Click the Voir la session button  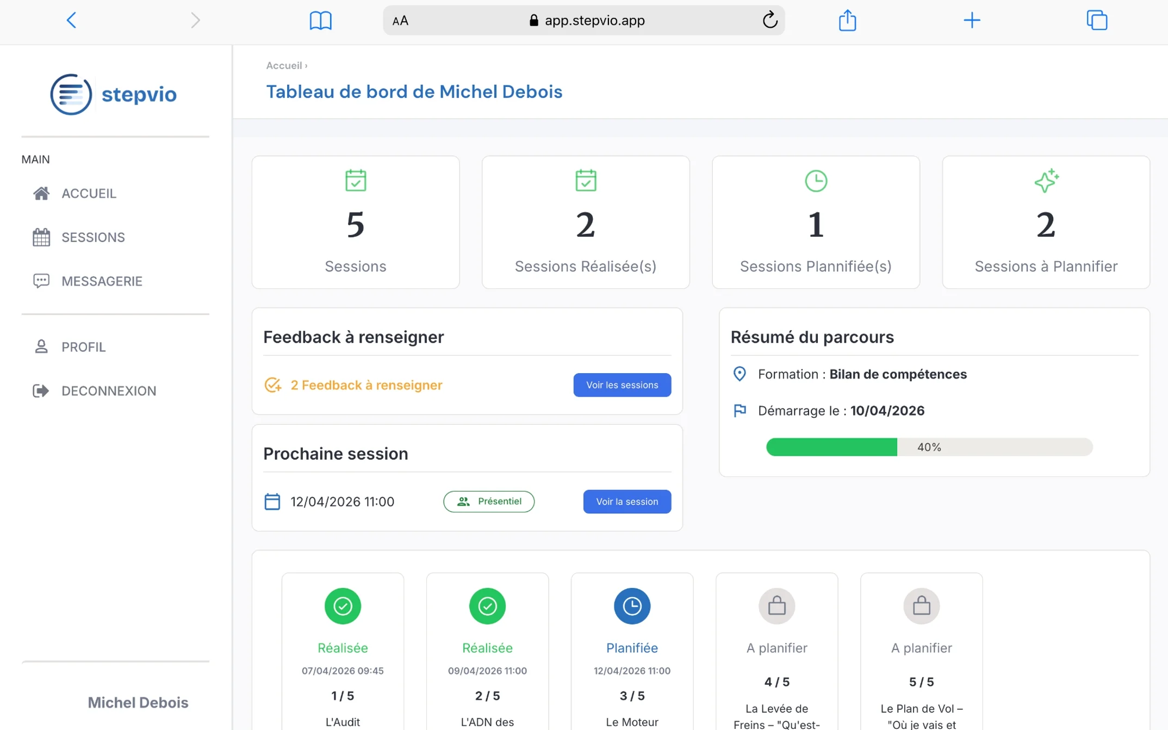click(x=626, y=501)
